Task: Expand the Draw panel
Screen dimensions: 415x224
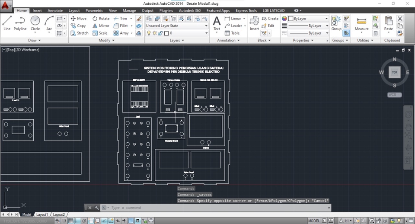Action: [34, 40]
